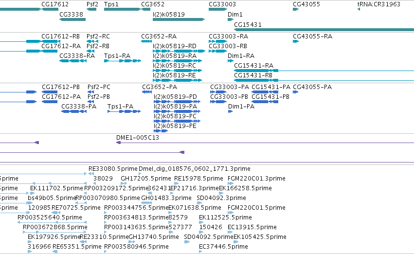Select the l(2)k05819 gene label
This screenshot has width=414, height=254.
click(169, 14)
